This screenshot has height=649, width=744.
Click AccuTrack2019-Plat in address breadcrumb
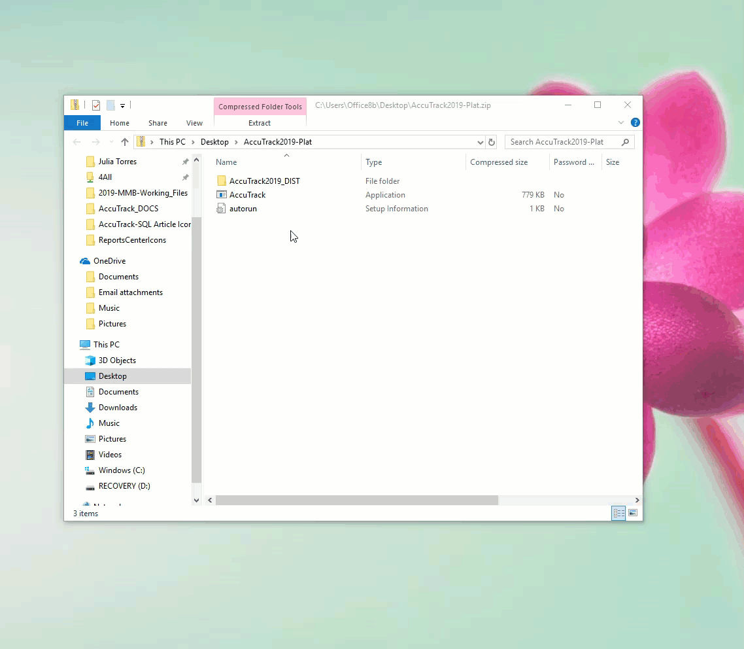click(278, 142)
